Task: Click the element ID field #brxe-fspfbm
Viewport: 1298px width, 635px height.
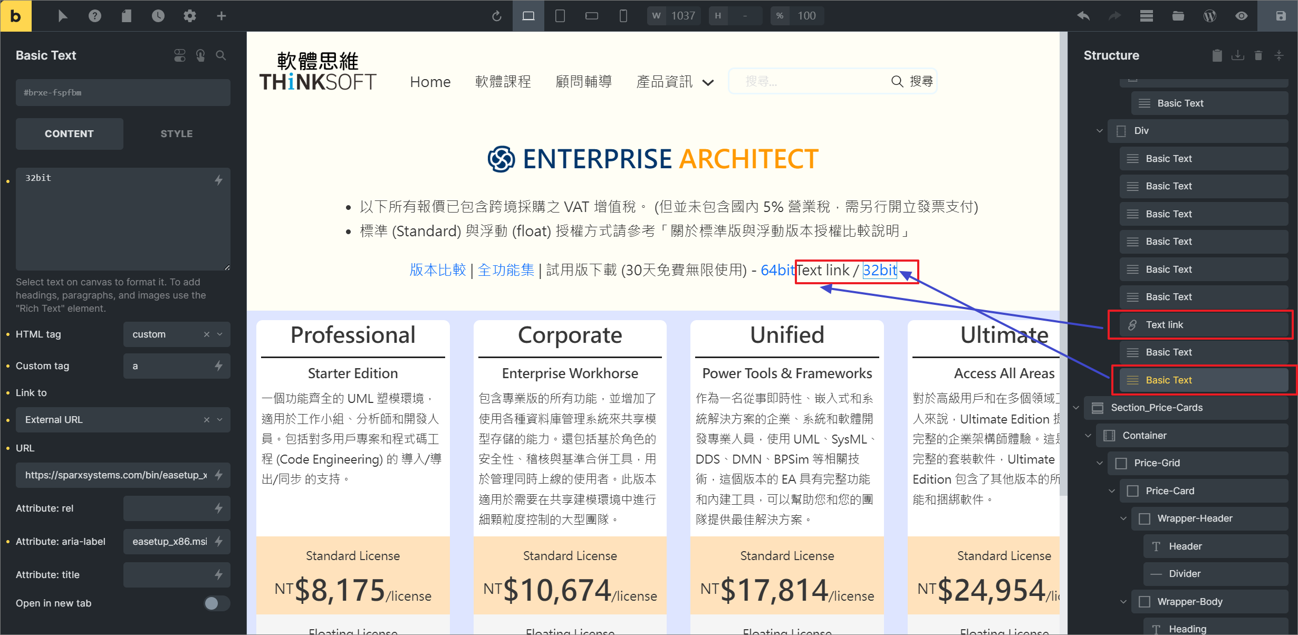Action: pyautogui.click(x=123, y=93)
